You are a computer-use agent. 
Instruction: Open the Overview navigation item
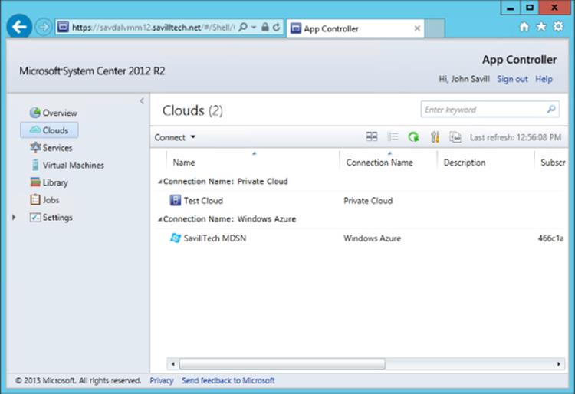click(x=60, y=113)
